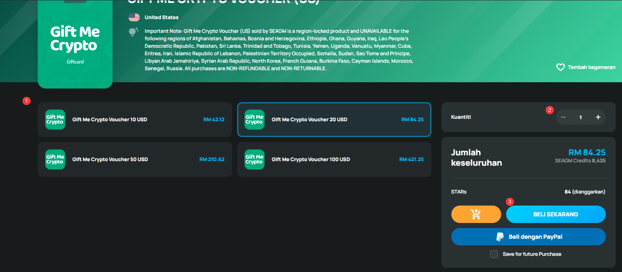Click the 50 USD voucher icon
The width and height of the screenshot is (622, 272).
click(x=55, y=159)
